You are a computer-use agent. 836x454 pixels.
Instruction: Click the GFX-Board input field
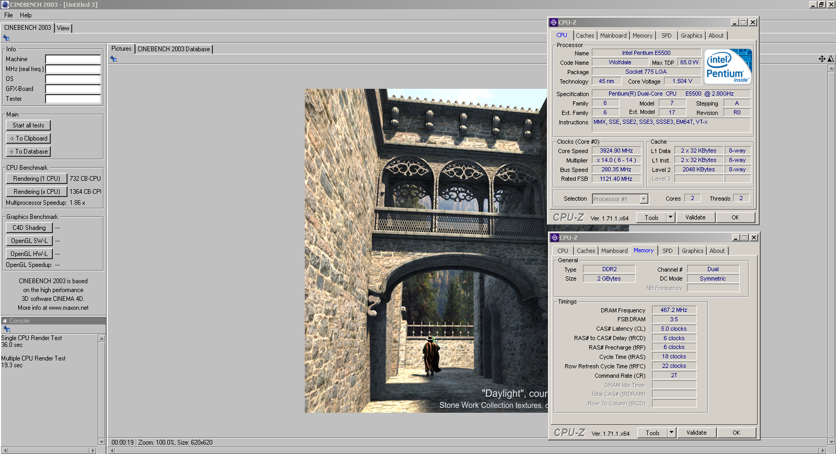pos(73,89)
